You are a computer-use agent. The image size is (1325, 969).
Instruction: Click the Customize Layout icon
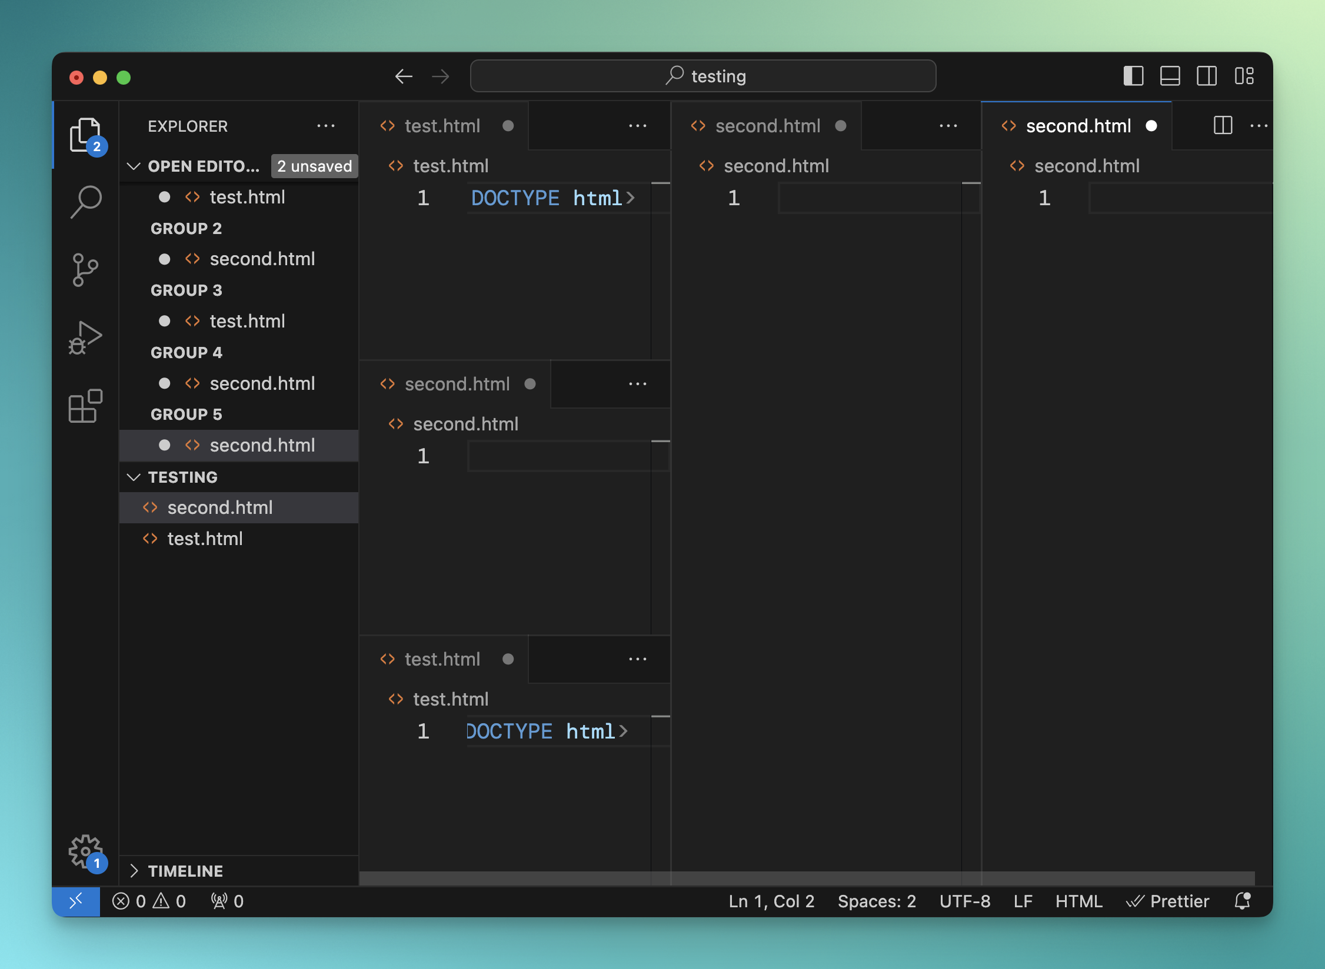(1244, 76)
